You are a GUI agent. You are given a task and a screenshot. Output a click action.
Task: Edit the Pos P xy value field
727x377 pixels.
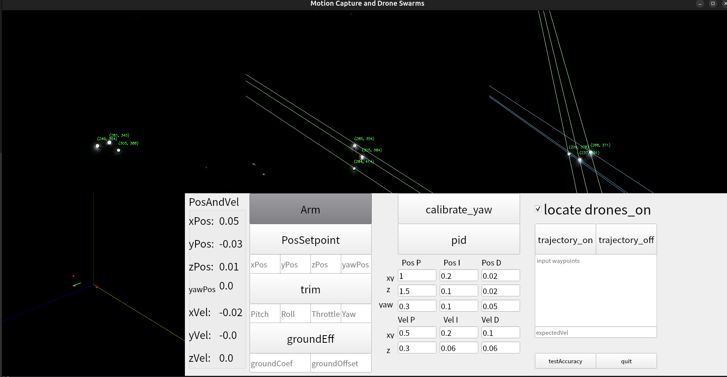pos(417,276)
